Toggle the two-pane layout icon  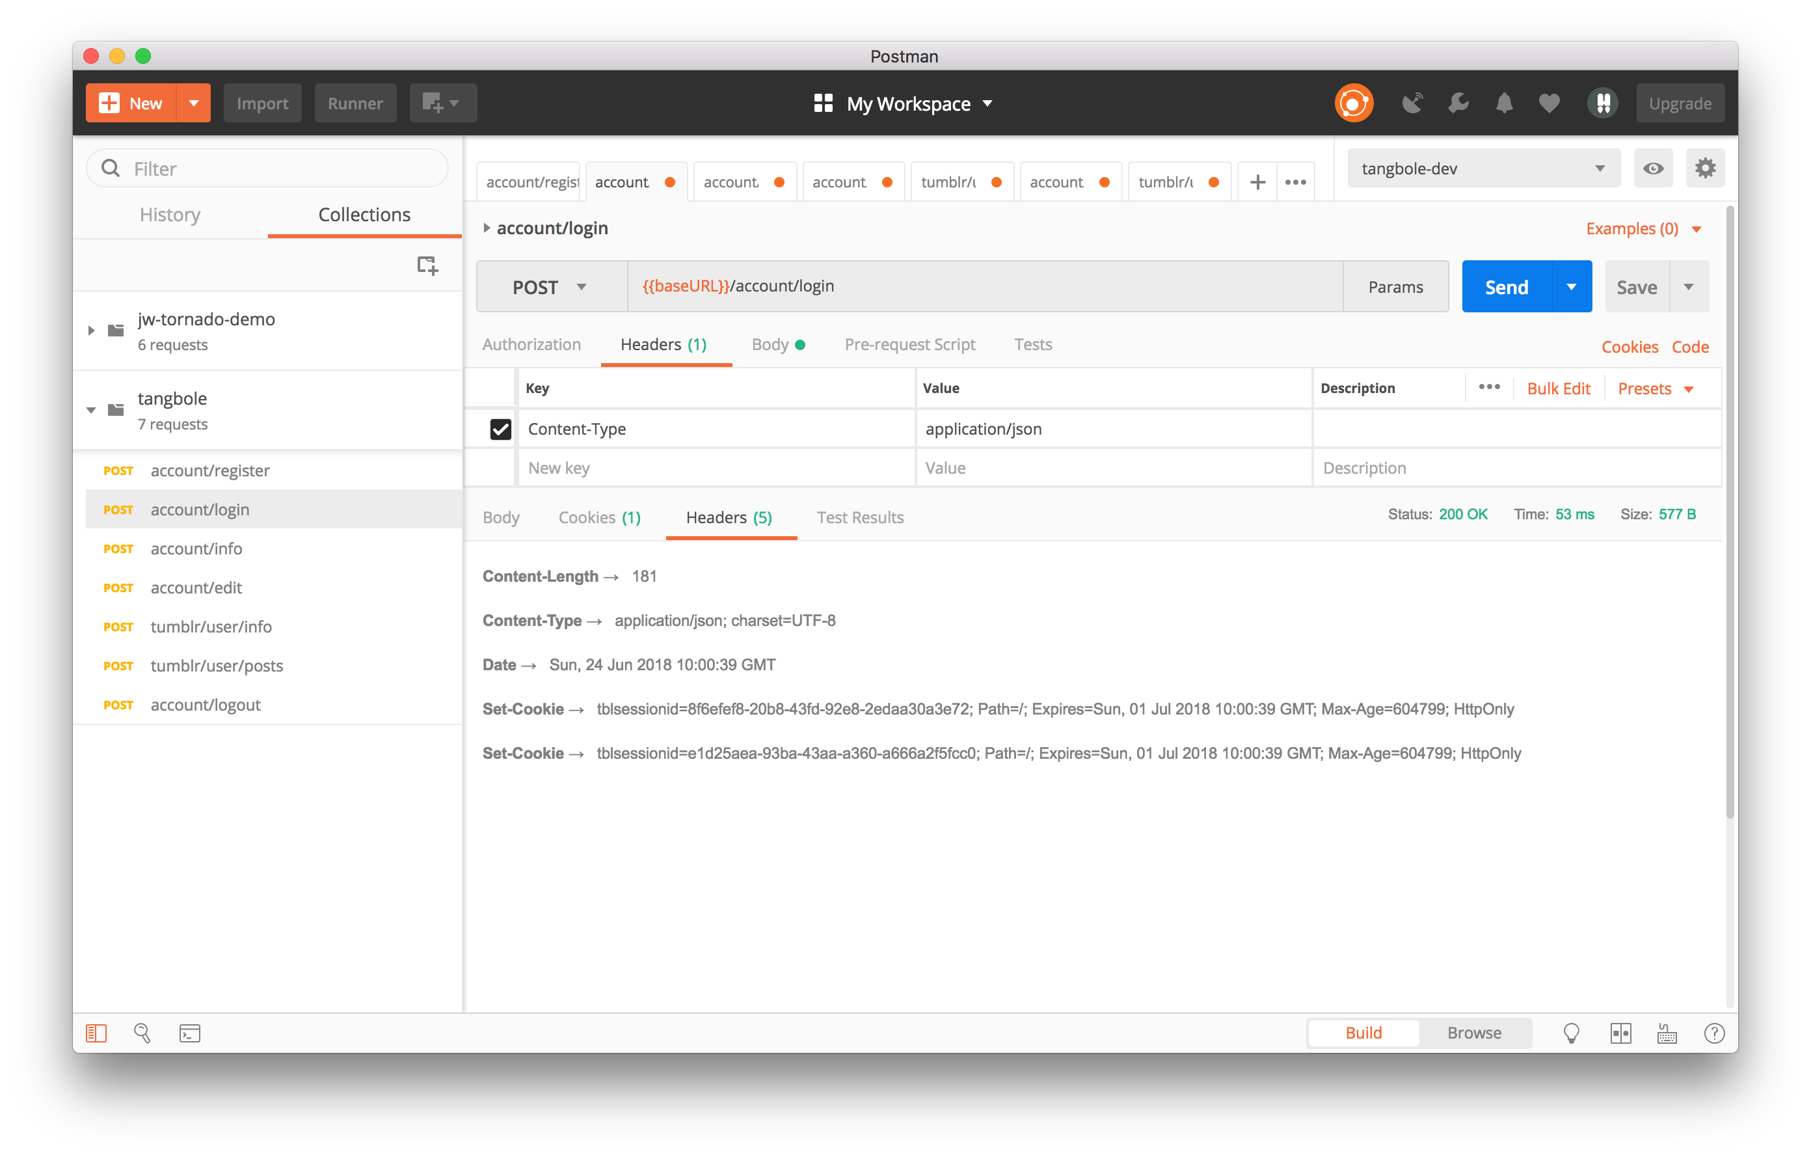pos(1622,1032)
